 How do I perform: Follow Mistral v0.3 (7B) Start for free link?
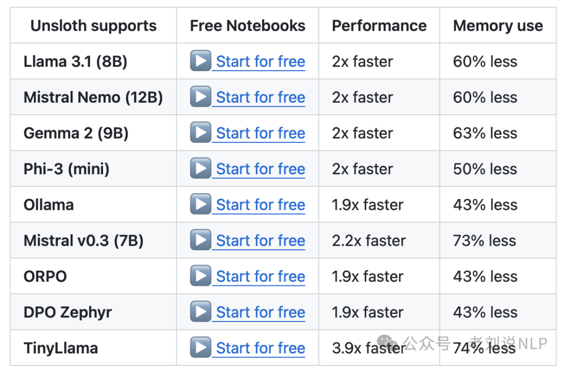coord(261,240)
